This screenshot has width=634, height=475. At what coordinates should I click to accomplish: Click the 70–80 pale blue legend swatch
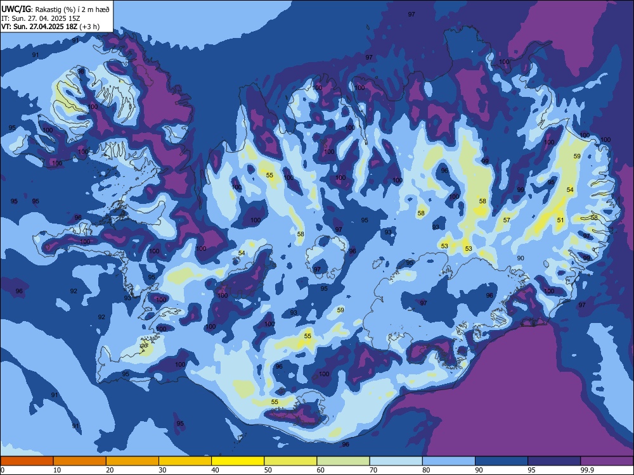pos(396,461)
